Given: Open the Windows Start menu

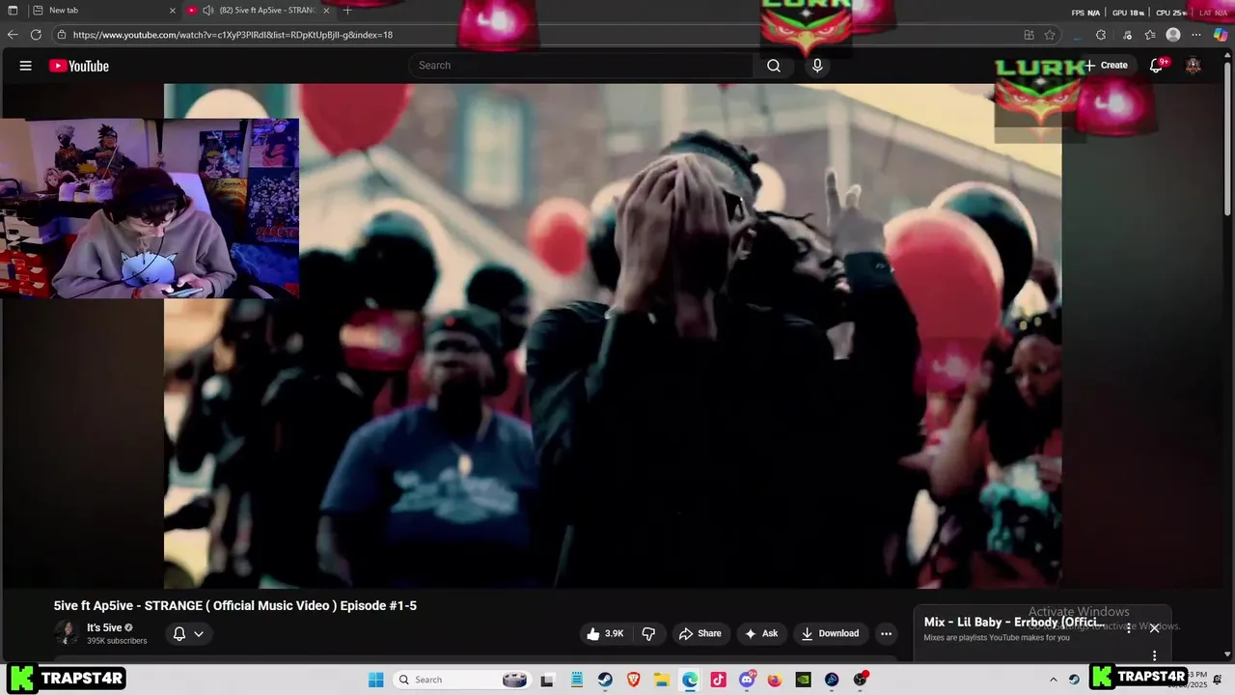Looking at the screenshot, I should coord(376,680).
